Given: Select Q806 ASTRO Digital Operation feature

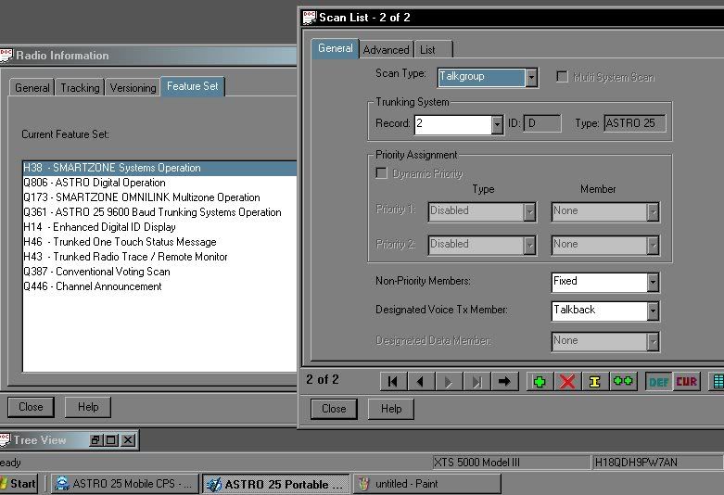Looking at the screenshot, I should (159, 183).
